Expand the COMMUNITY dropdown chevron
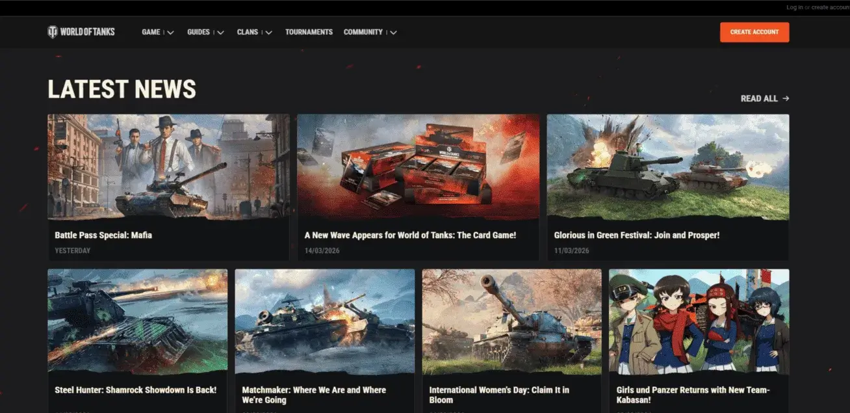850x413 pixels. 393,33
